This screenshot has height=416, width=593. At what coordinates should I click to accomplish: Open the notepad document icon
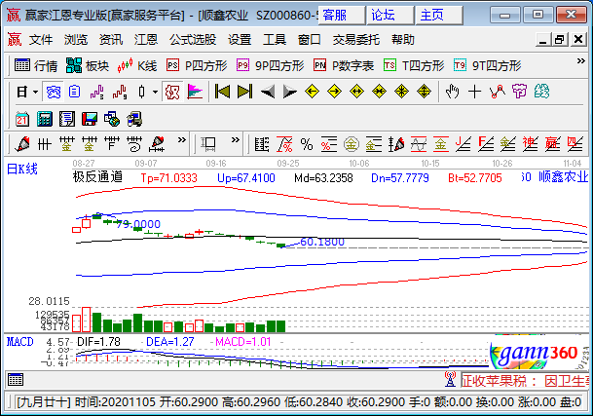coord(67,119)
